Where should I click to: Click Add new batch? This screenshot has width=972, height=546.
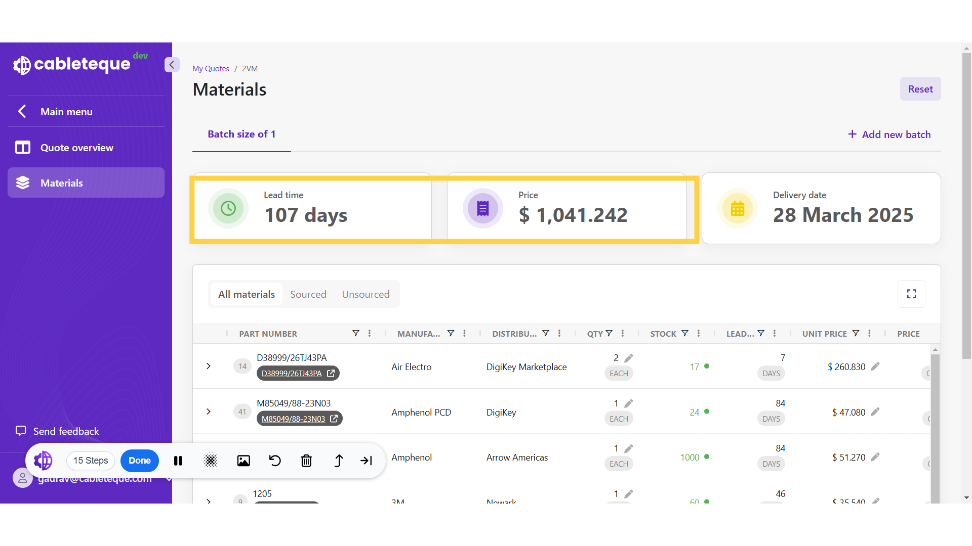pyautogui.click(x=889, y=134)
